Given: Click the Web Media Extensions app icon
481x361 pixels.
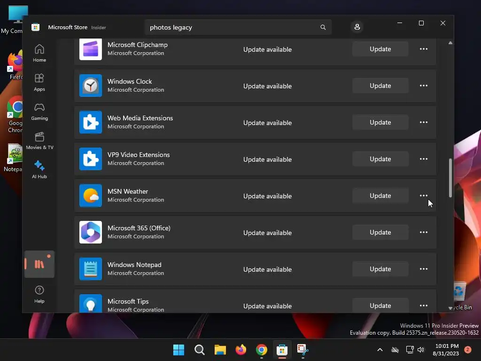Looking at the screenshot, I should (x=91, y=122).
